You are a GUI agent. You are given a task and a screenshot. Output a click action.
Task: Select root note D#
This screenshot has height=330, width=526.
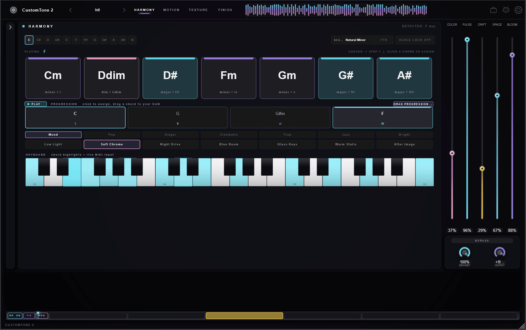(57, 40)
